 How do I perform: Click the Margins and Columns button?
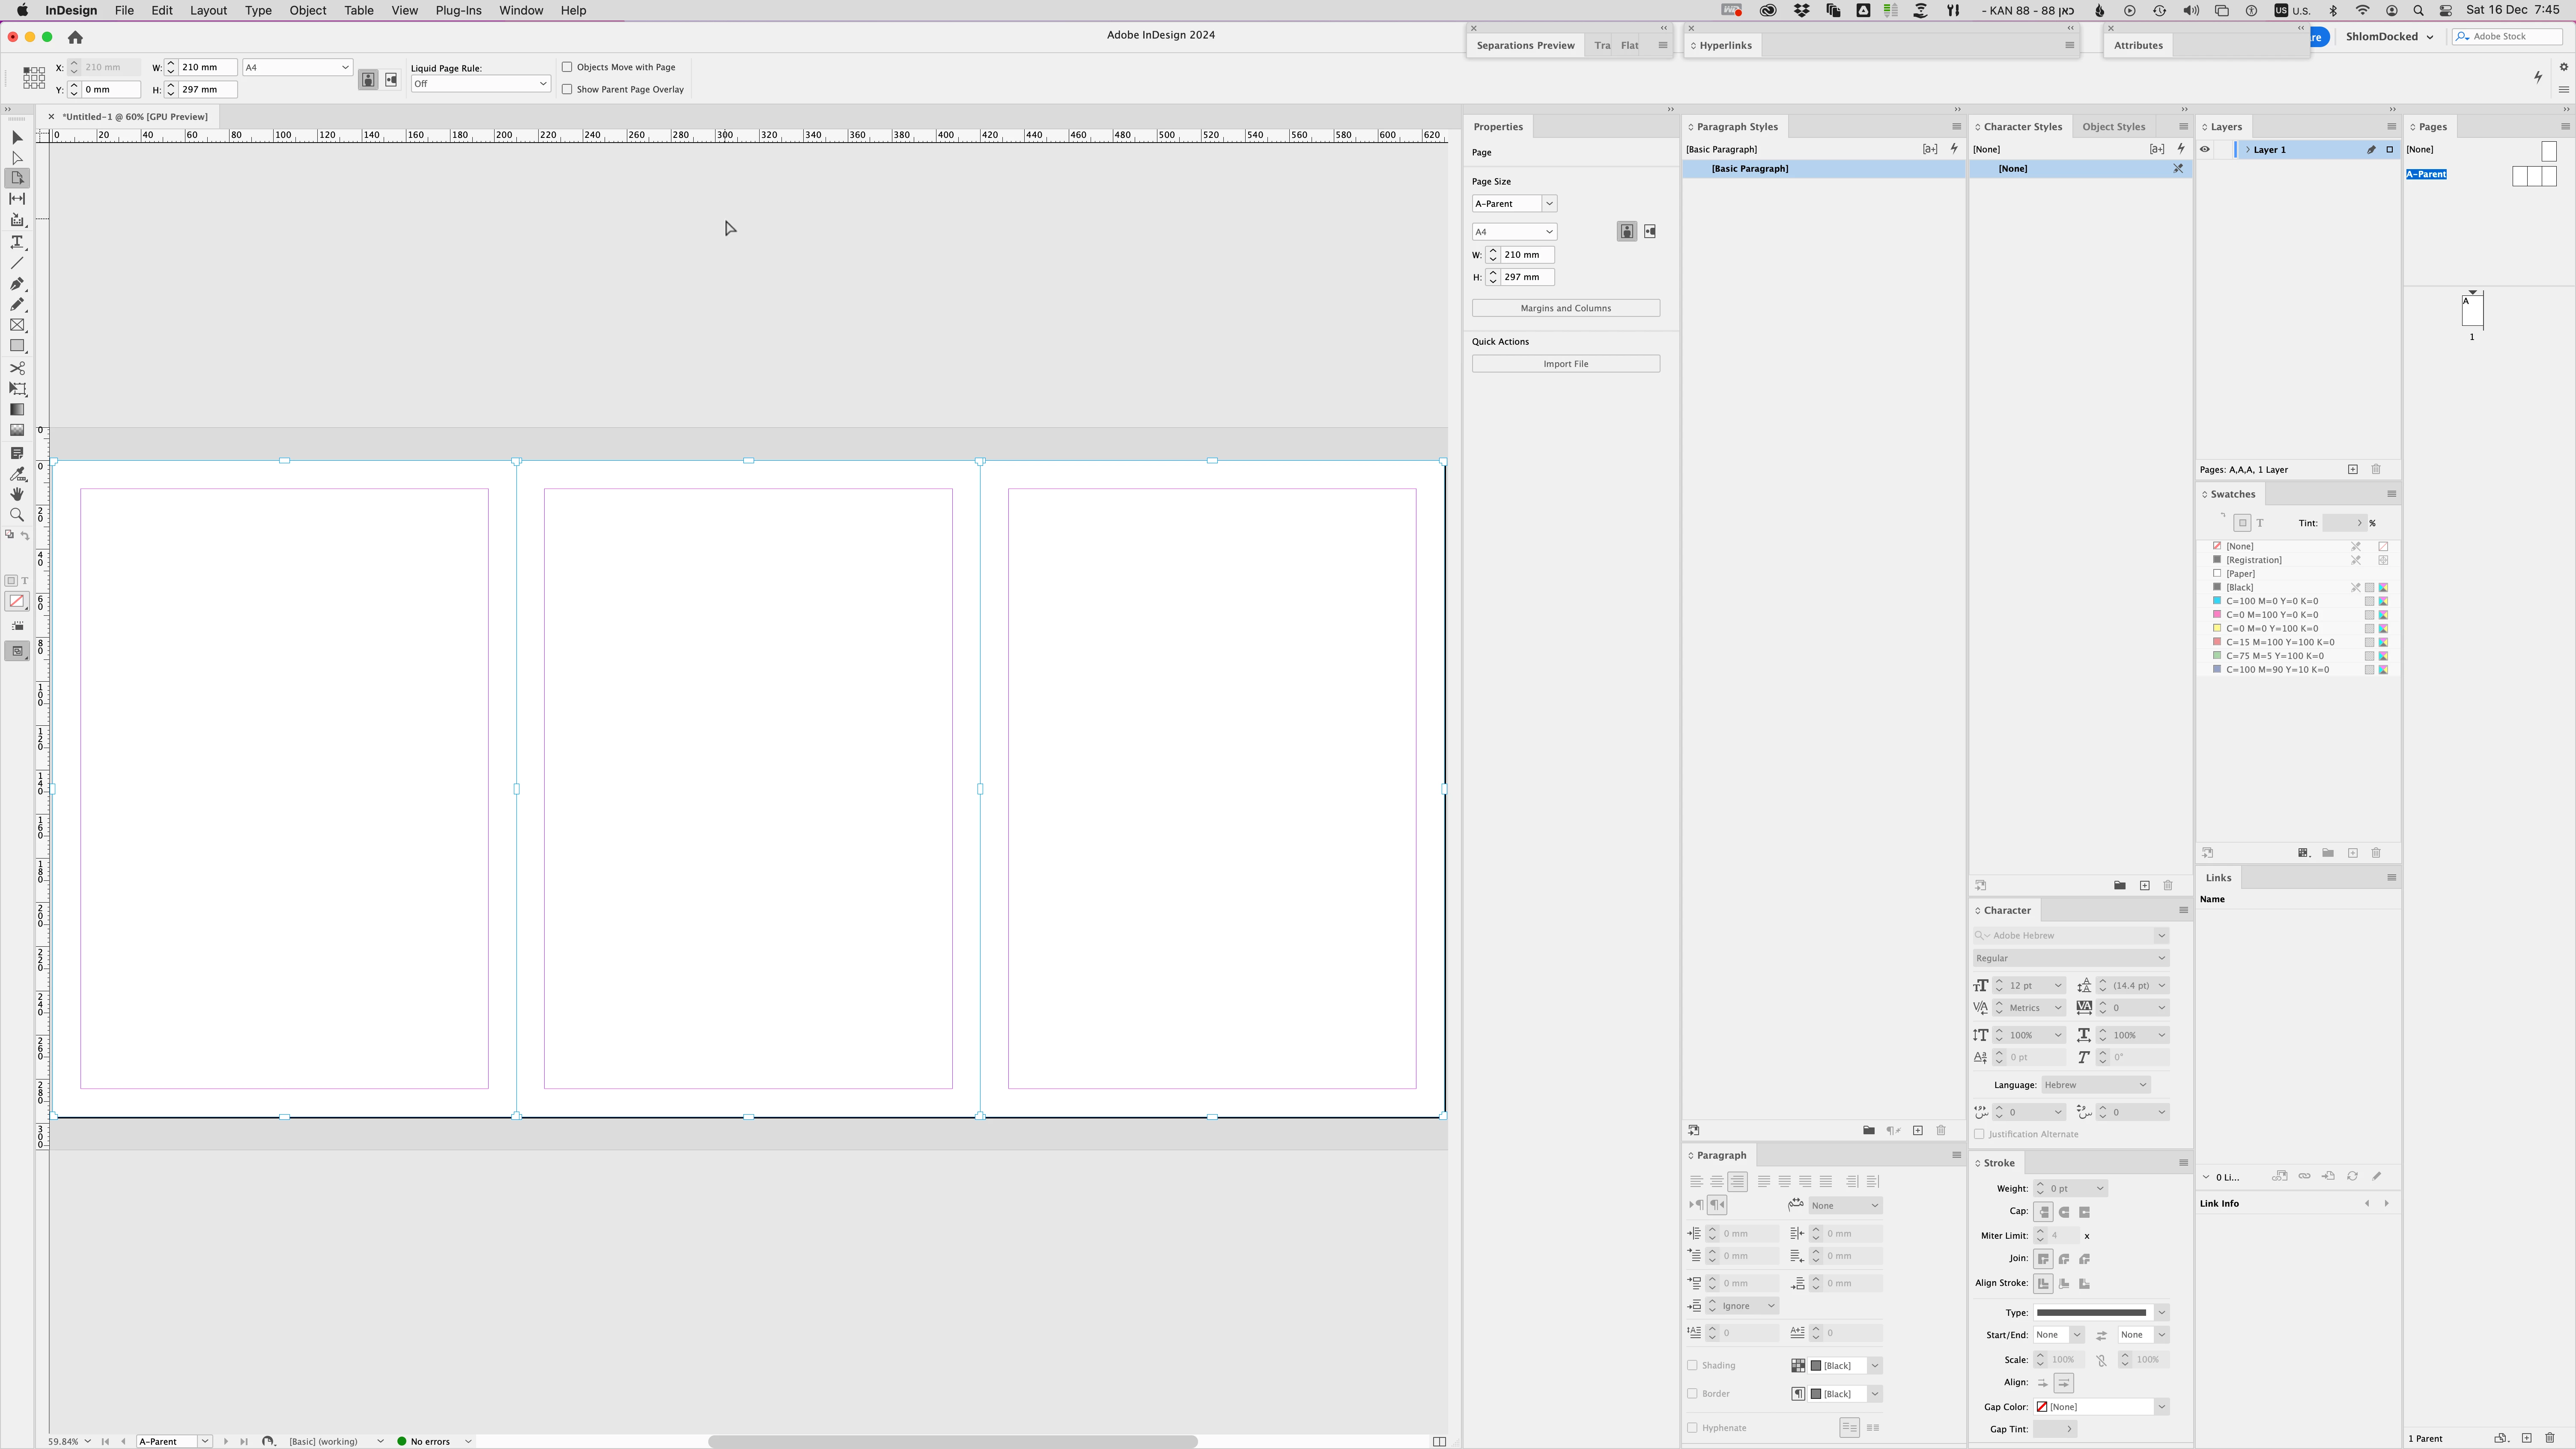coord(1565,308)
